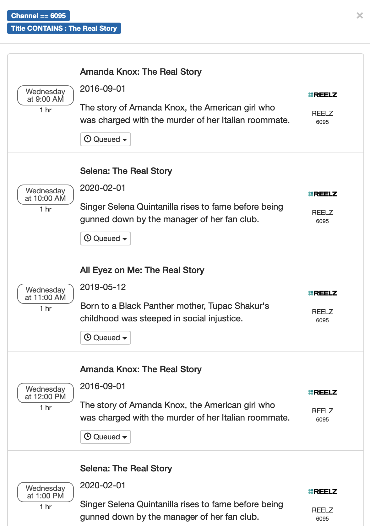Open the 10:00 AM Selena: The Real Story title
370x526 pixels.
pos(126,171)
